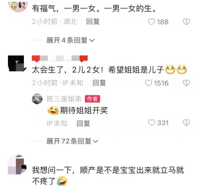Like the 太会生了 comment with 1516 likes
This screenshot has width=199, height=186.
pos(148,83)
